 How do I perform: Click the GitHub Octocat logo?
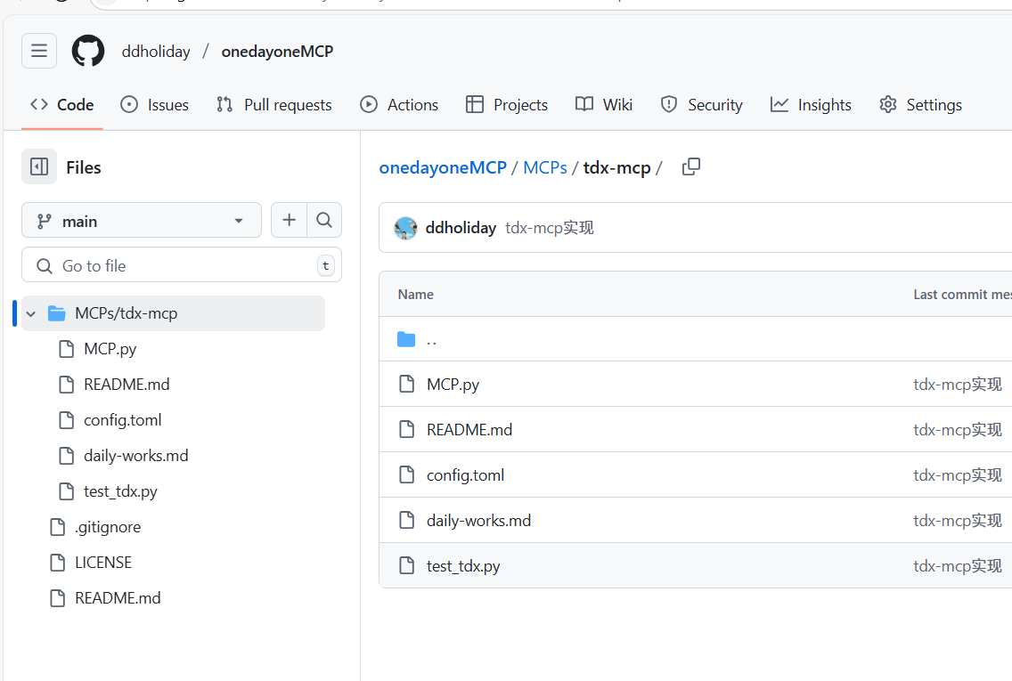point(88,51)
